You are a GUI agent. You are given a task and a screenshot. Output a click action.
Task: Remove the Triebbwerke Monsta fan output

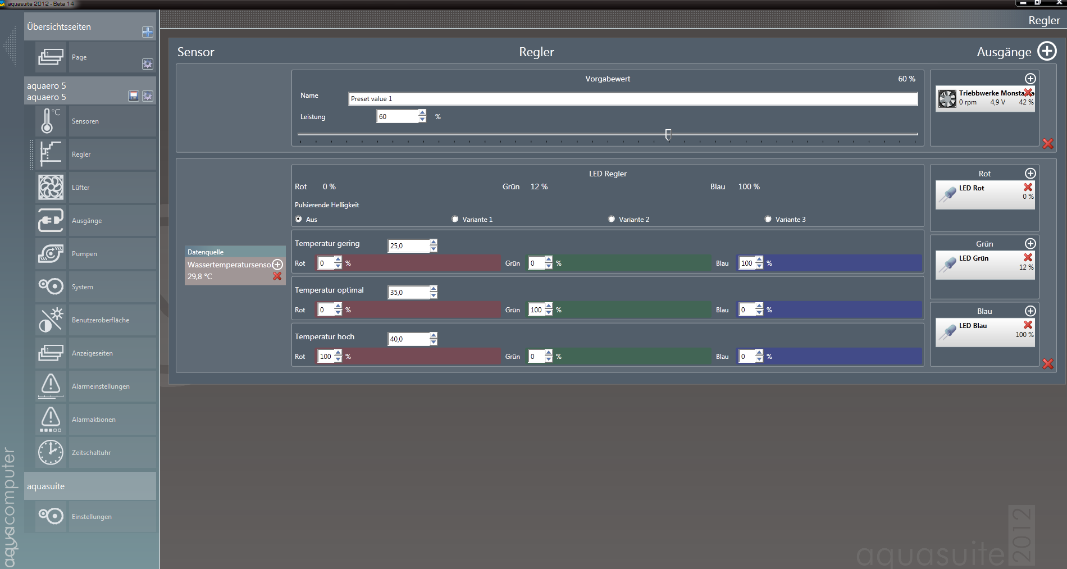[x=1028, y=93]
